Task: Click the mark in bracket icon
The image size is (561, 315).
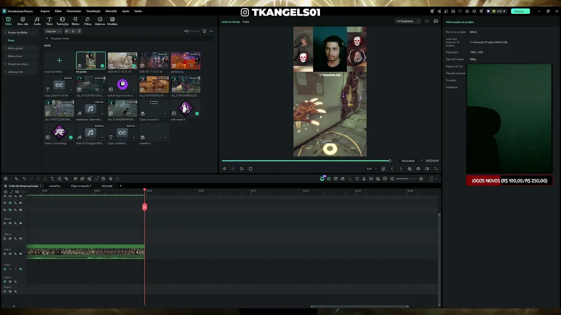Action: point(392,168)
